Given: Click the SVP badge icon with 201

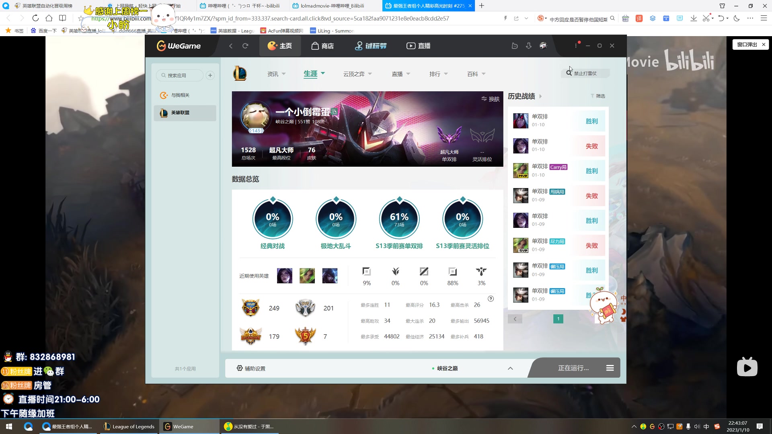Looking at the screenshot, I should pyautogui.click(x=305, y=308).
